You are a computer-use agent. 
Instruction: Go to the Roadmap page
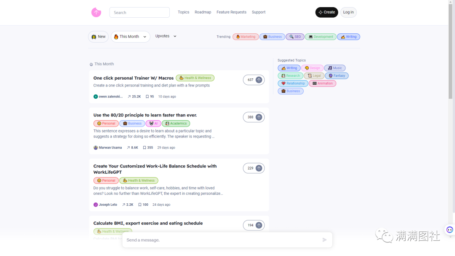tap(203, 12)
